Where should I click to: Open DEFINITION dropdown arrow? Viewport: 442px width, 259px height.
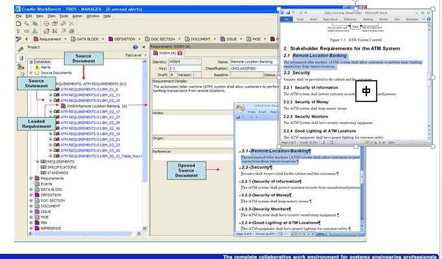click(x=139, y=39)
